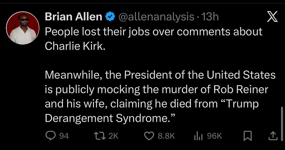Image resolution: width=285 pixels, height=150 pixels.
Task: Expand the post via the 13h timestamp
Action: (x=211, y=16)
